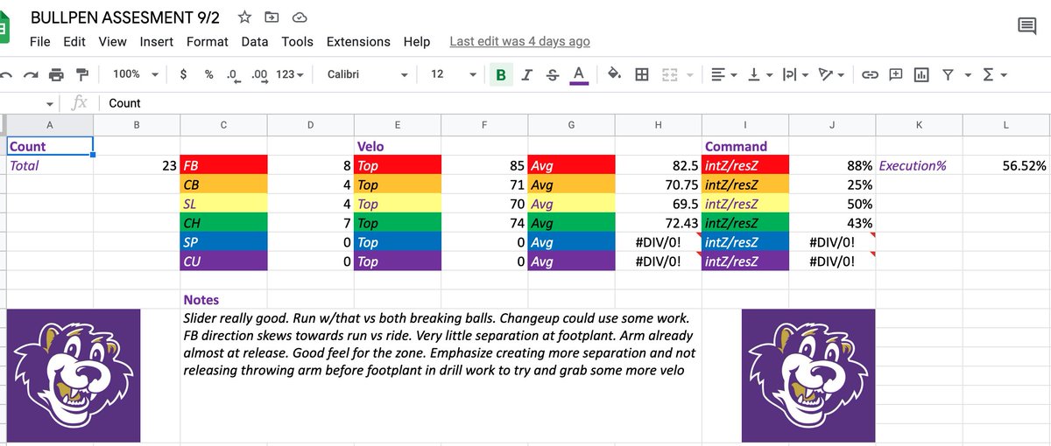Insert a link
Image resolution: width=1051 pixels, height=446 pixels.
(870, 75)
